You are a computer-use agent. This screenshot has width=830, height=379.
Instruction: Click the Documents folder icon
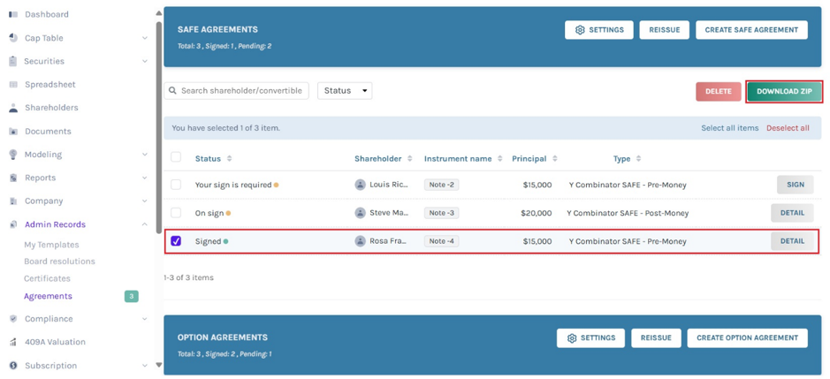pos(13,131)
